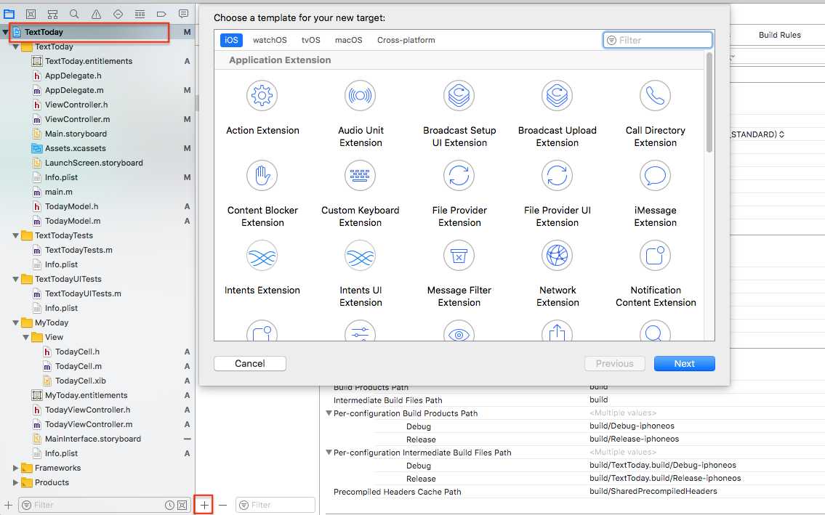This screenshot has width=825, height=515.
Task: Select the Action Extension template
Action: [x=262, y=108]
